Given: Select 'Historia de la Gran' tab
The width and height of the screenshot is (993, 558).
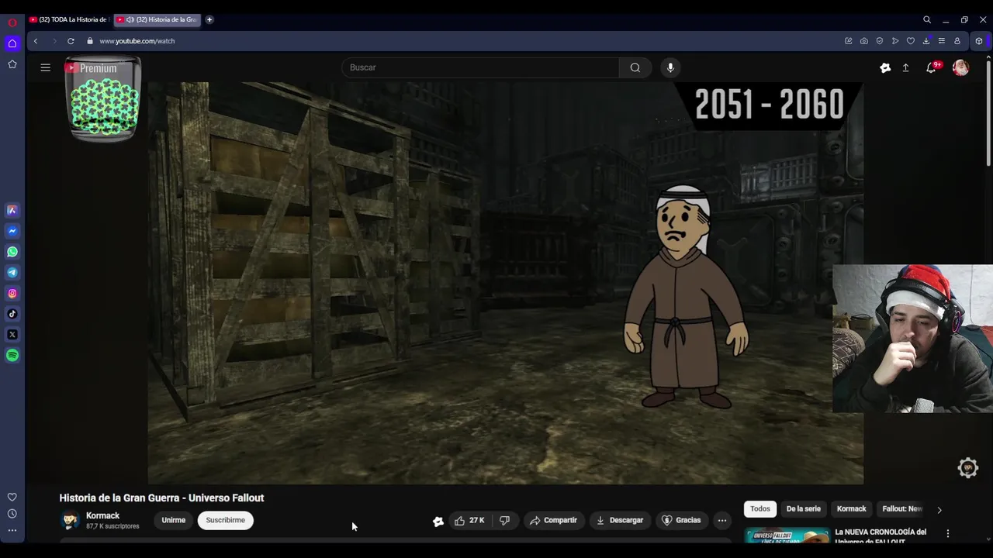Looking at the screenshot, I should click(157, 19).
